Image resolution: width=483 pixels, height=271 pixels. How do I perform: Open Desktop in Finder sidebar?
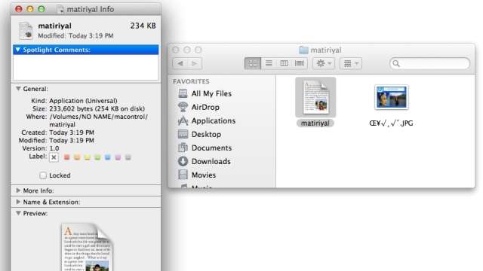199,134
